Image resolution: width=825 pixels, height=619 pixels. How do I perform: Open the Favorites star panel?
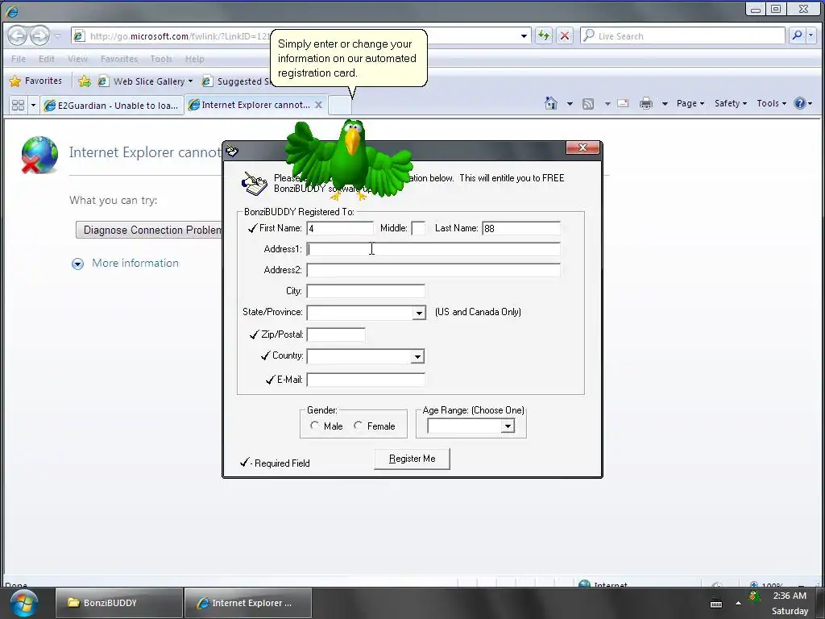coord(36,81)
